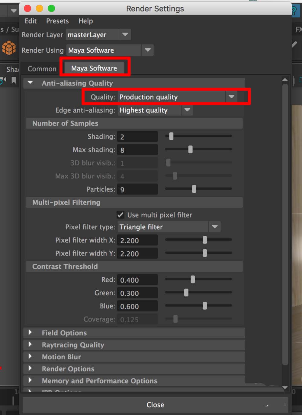Click the Max shading value field
The height and width of the screenshot is (415, 302).
click(x=137, y=150)
